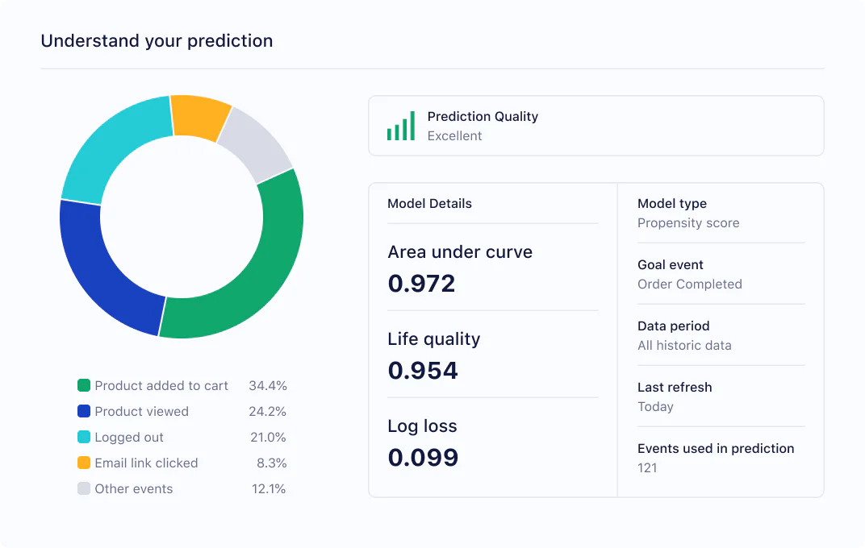865x548 pixels.
Task: Click the Understand your prediction heading
Action: tap(157, 40)
